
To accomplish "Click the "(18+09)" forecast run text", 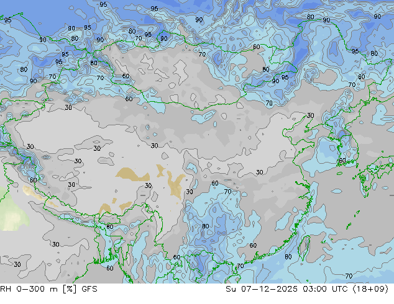I will coord(371,289).
